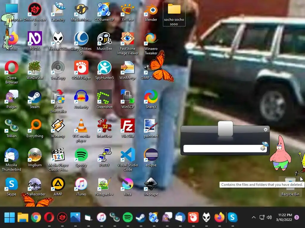305x228 pixels.
Task: Launch GOM Player from the desktop
Action: coord(81,70)
